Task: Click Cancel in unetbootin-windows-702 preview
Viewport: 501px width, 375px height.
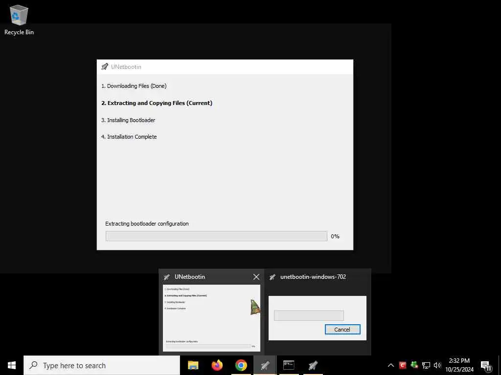Action: point(342,330)
